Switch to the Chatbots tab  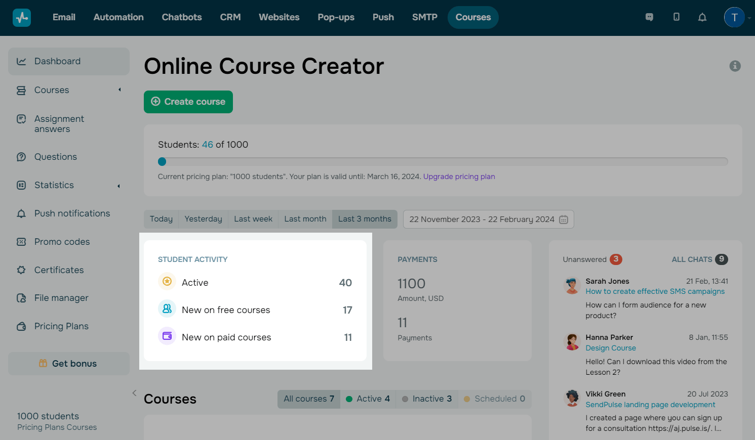[x=181, y=17]
